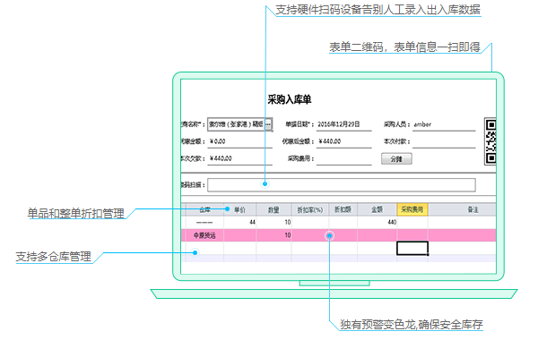Click the 数量 column header
This screenshot has width=538, height=340.
click(273, 209)
